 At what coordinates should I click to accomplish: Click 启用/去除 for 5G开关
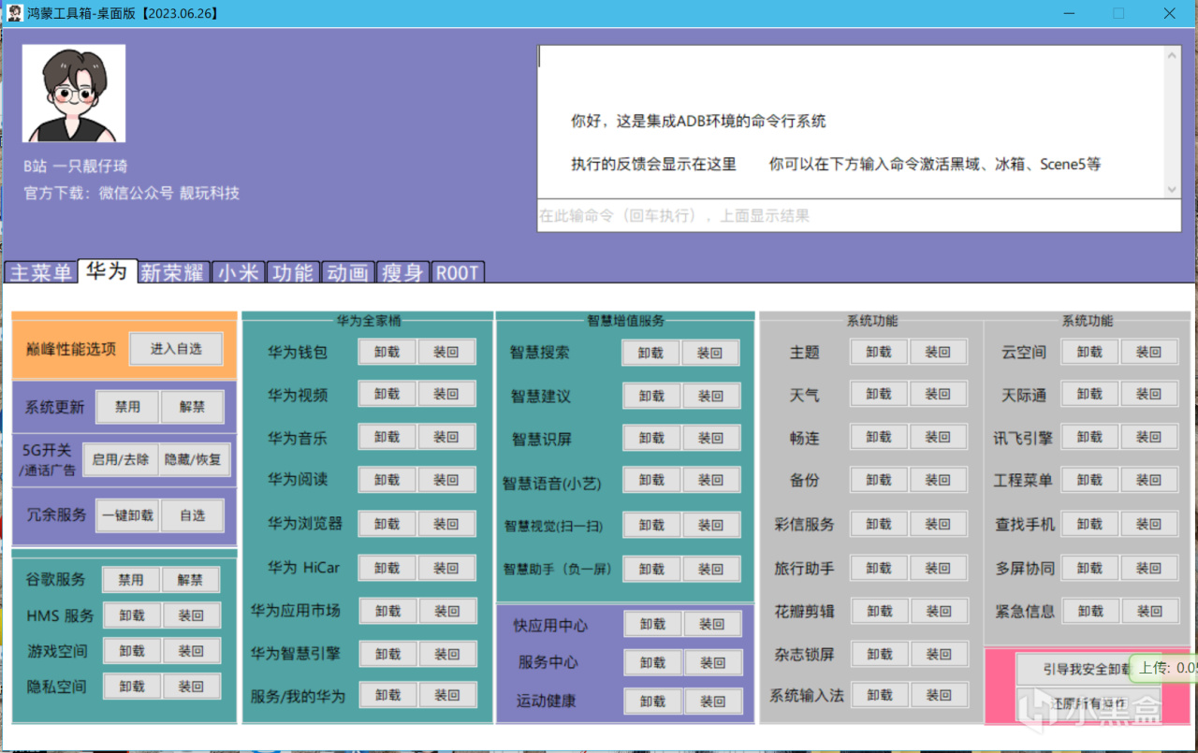[x=121, y=459]
